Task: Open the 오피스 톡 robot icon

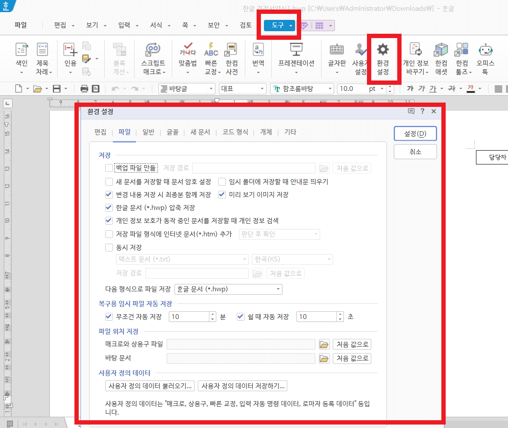Action: tap(485, 50)
